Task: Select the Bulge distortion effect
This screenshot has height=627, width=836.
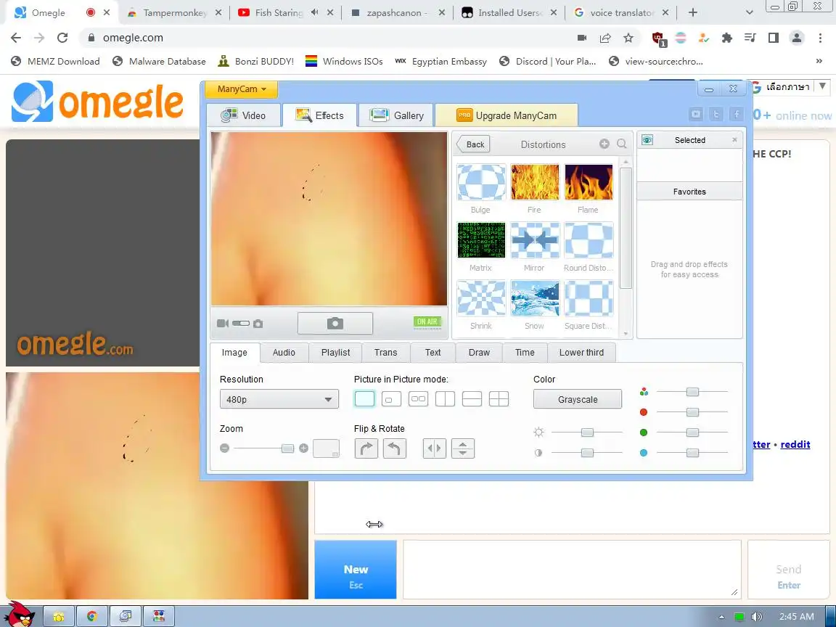Action: [481, 182]
